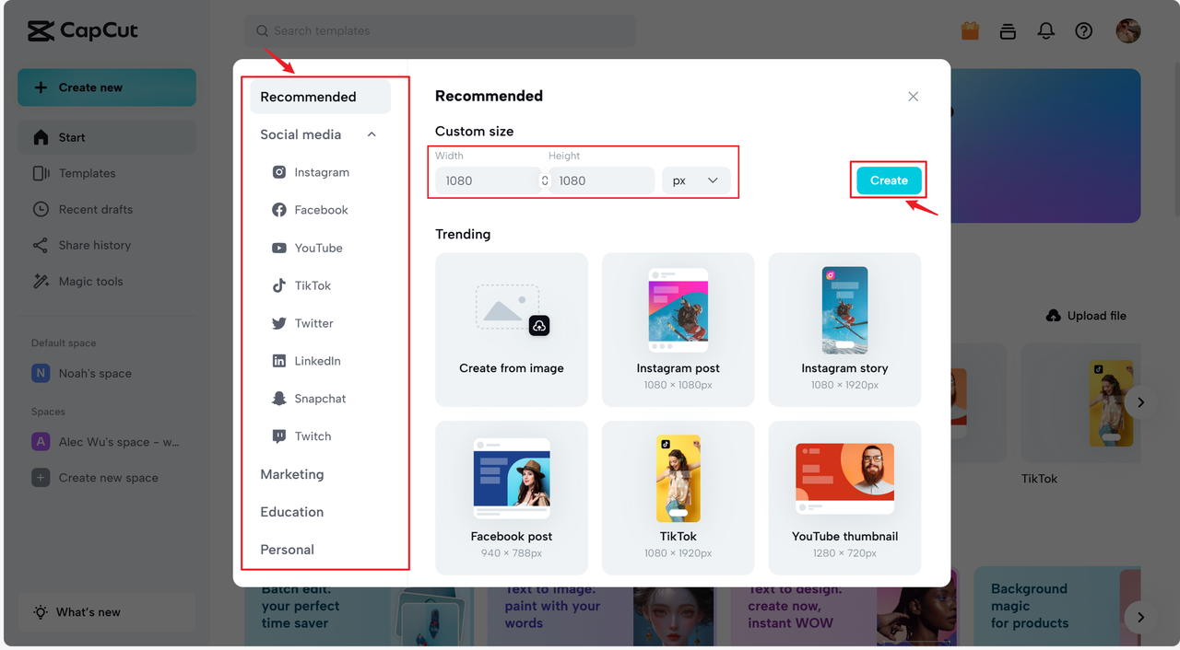Open What's new panel
The height and width of the screenshot is (650, 1180).
(107, 612)
